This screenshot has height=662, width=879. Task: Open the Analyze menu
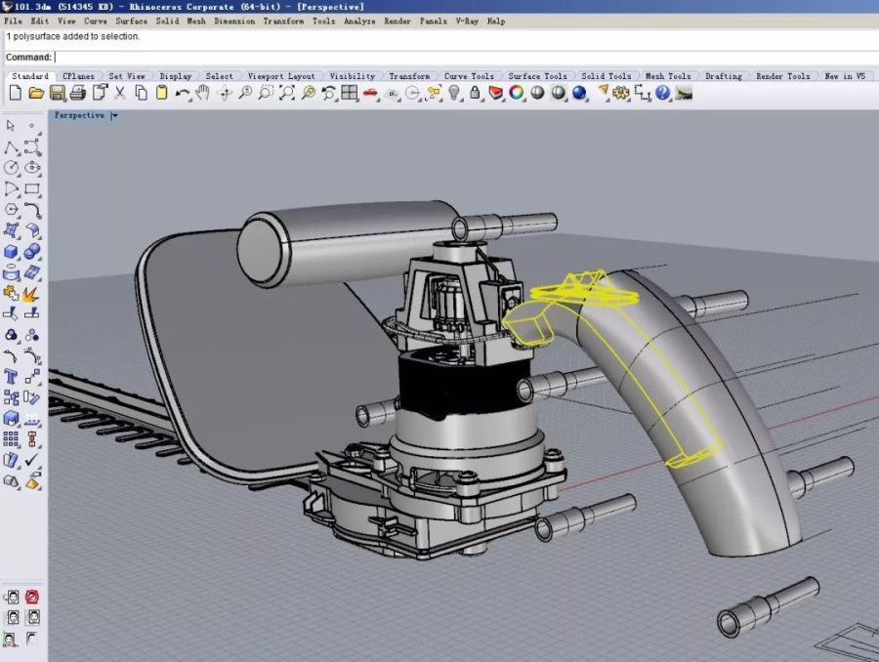point(359,21)
